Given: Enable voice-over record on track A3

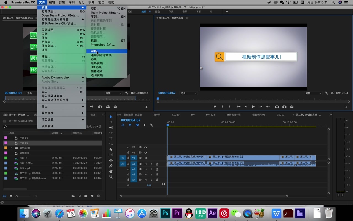Looking at the screenshot, I should tap(157, 175).
